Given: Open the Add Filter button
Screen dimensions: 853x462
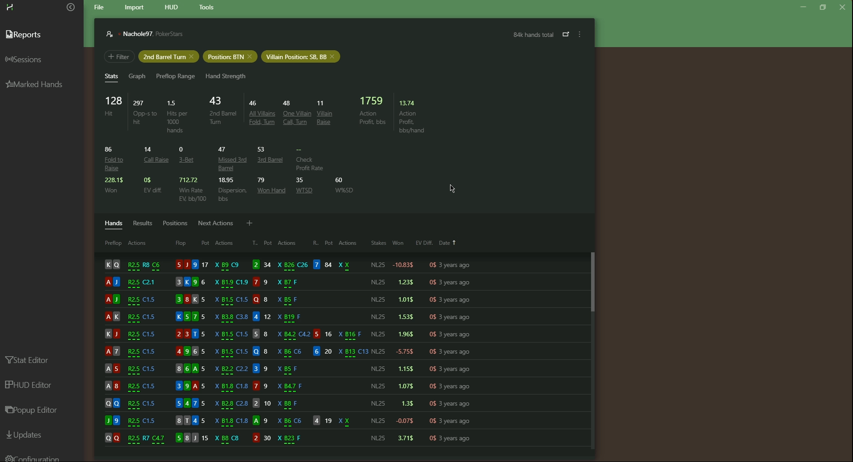Looking at the screenshot, I should tap(119, 57).
